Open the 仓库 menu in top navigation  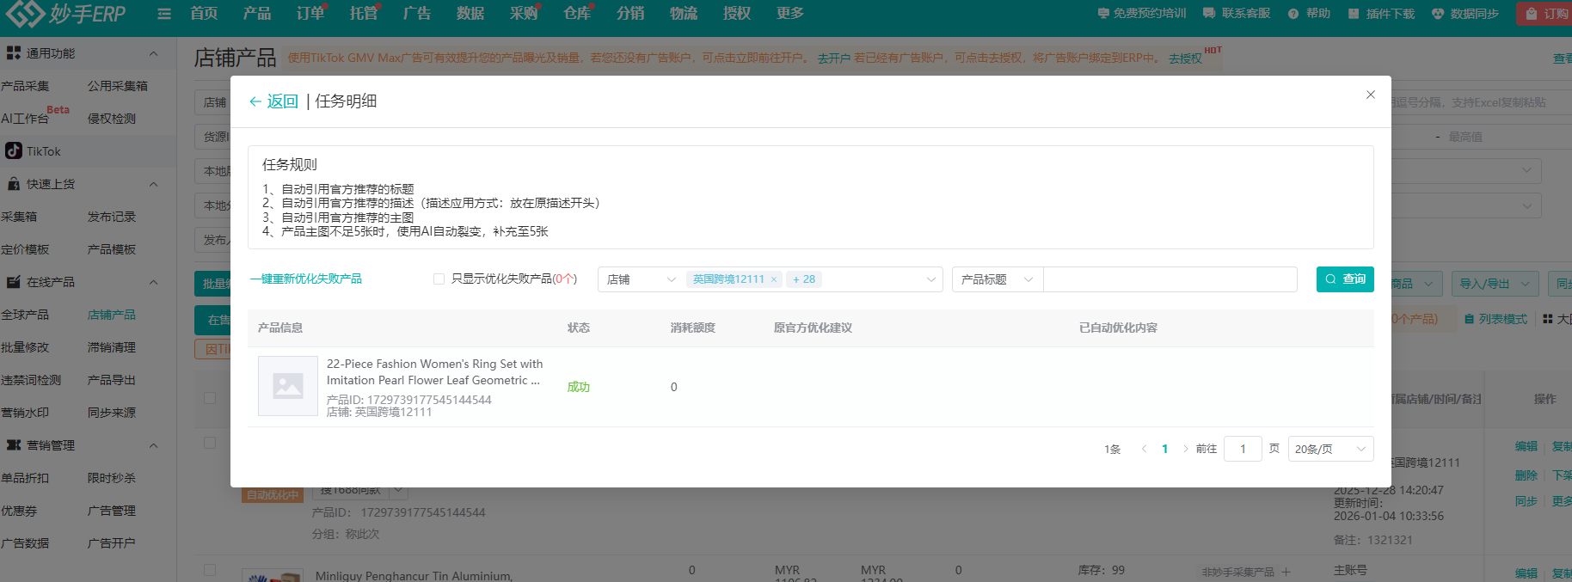[x=577, y=14]
